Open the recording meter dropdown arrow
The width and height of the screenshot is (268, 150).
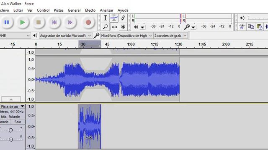click(193, 27)
